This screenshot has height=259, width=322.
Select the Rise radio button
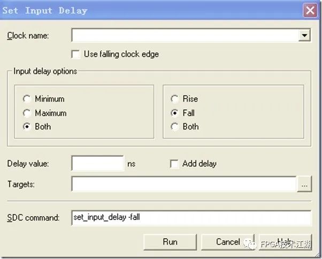175,99
